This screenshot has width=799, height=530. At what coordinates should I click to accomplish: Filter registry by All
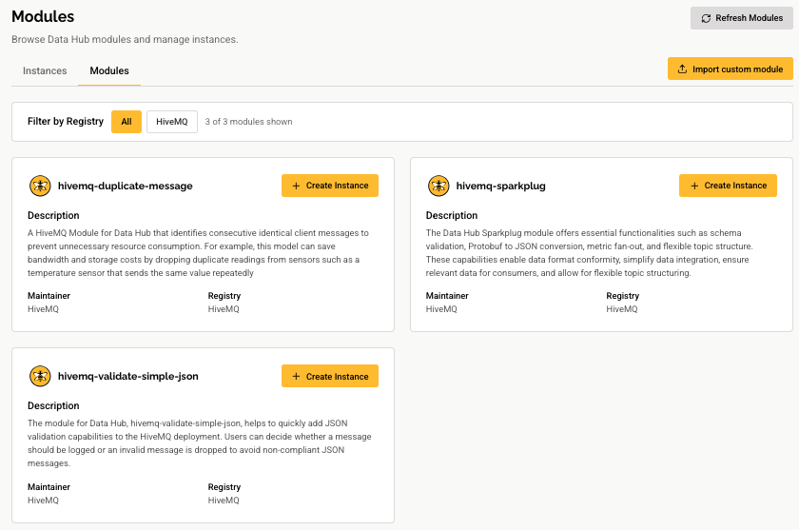(127, 122)
